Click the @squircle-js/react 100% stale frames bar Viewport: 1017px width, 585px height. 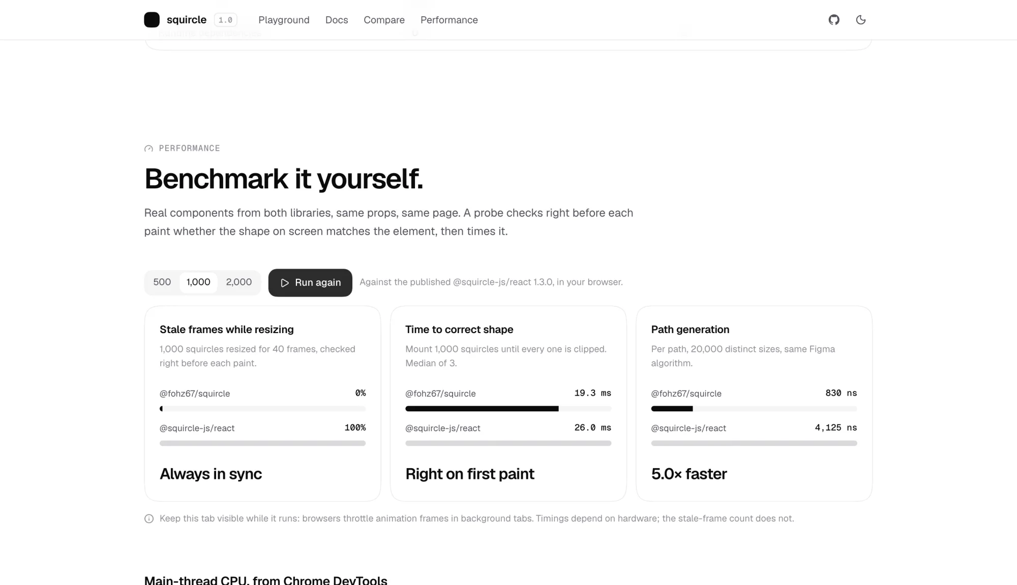[x=262, y=443]
